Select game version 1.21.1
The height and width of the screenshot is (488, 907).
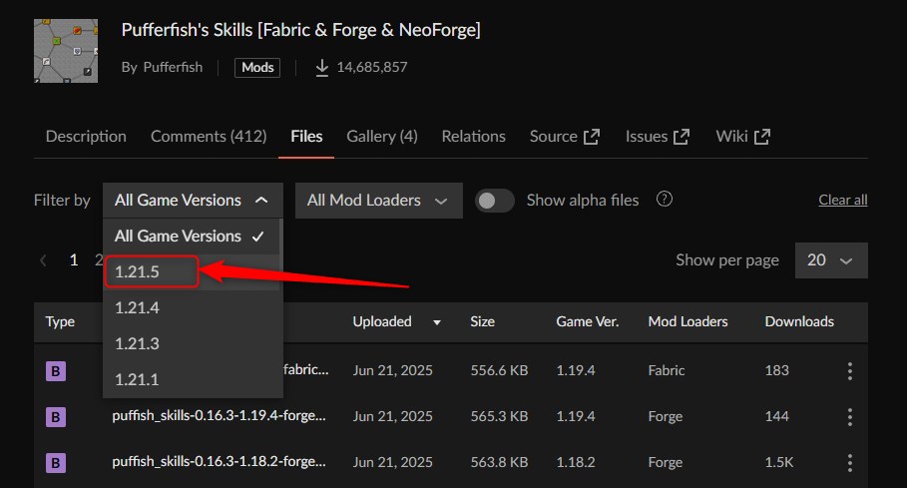pos(191,379)
